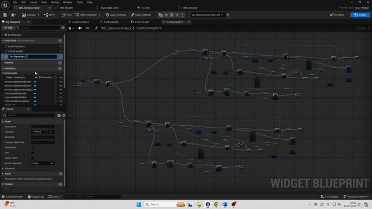Open the play options three-dot menu
The height and width of the screenshot is (209, 372).
pos(183,15)
